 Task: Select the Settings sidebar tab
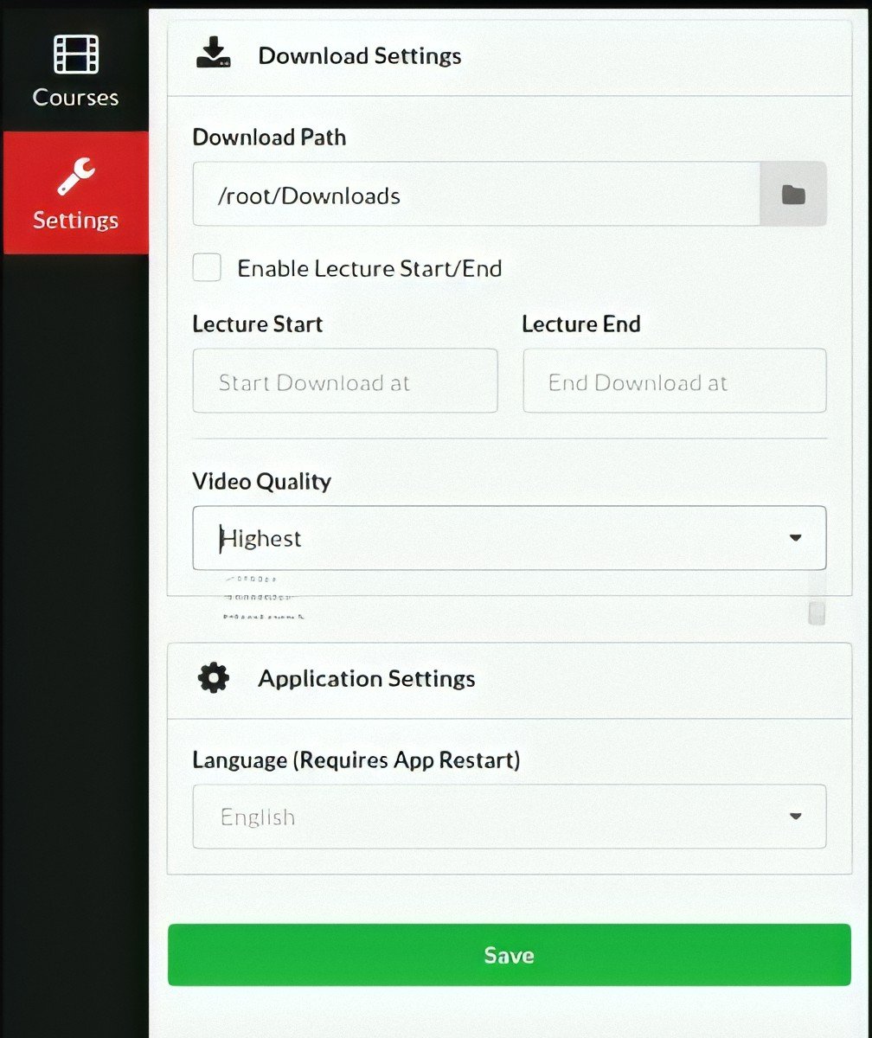[74, 192]
